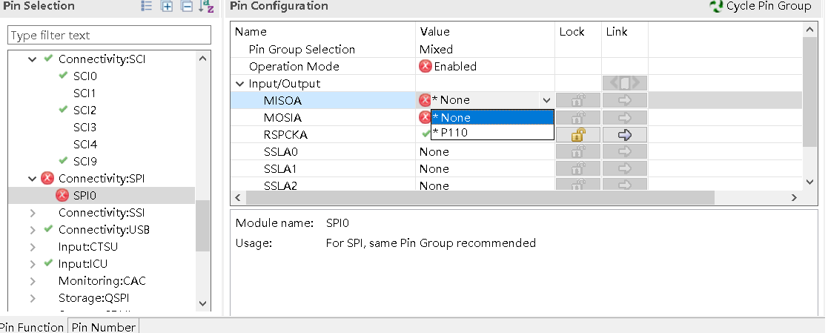Expand the Monitoring:CAC node
Screen dimensions: 828x333
click(x=33, y=280)
